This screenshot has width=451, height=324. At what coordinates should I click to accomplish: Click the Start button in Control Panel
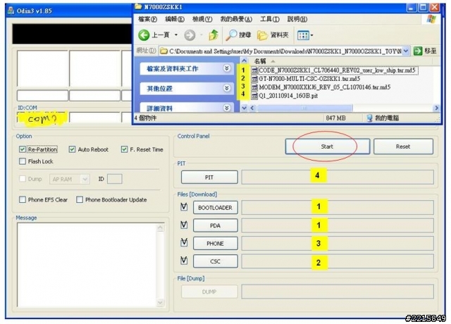coord(327,147)
